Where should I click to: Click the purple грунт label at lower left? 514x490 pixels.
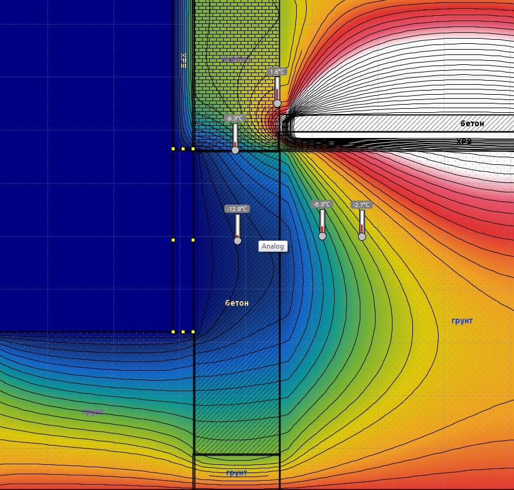pos(93,412)
